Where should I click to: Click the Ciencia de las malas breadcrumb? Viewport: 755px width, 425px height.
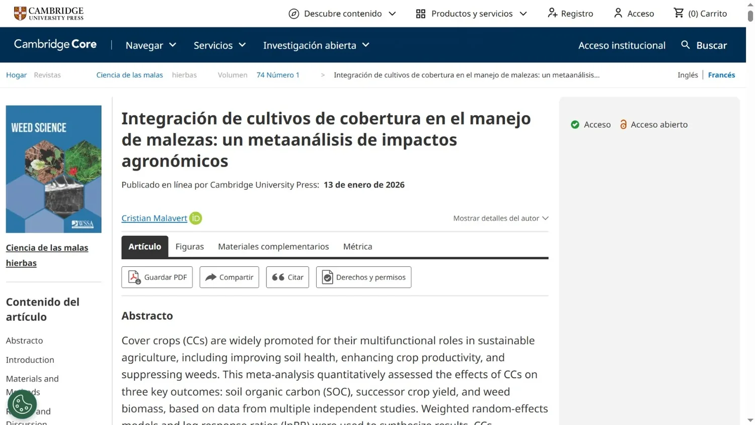click(129, 75)
